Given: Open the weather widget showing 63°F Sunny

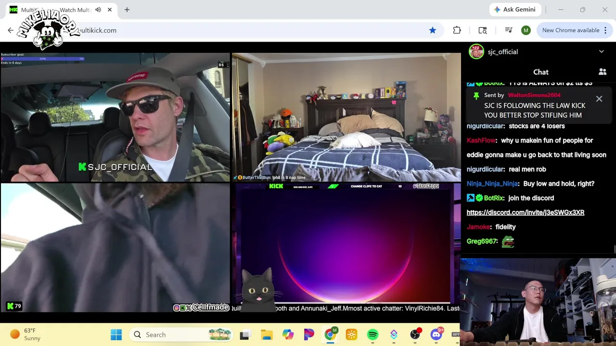Looking at the screenshot, I should click(25, 334).
